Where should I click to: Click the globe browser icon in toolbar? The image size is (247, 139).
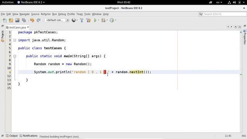pyautogui.click(x=74, y=20)
